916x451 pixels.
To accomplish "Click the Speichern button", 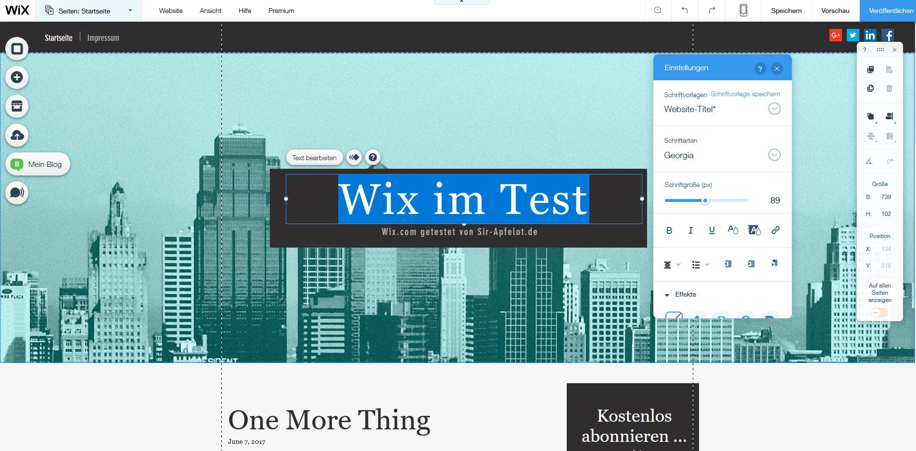I will 786,11.
